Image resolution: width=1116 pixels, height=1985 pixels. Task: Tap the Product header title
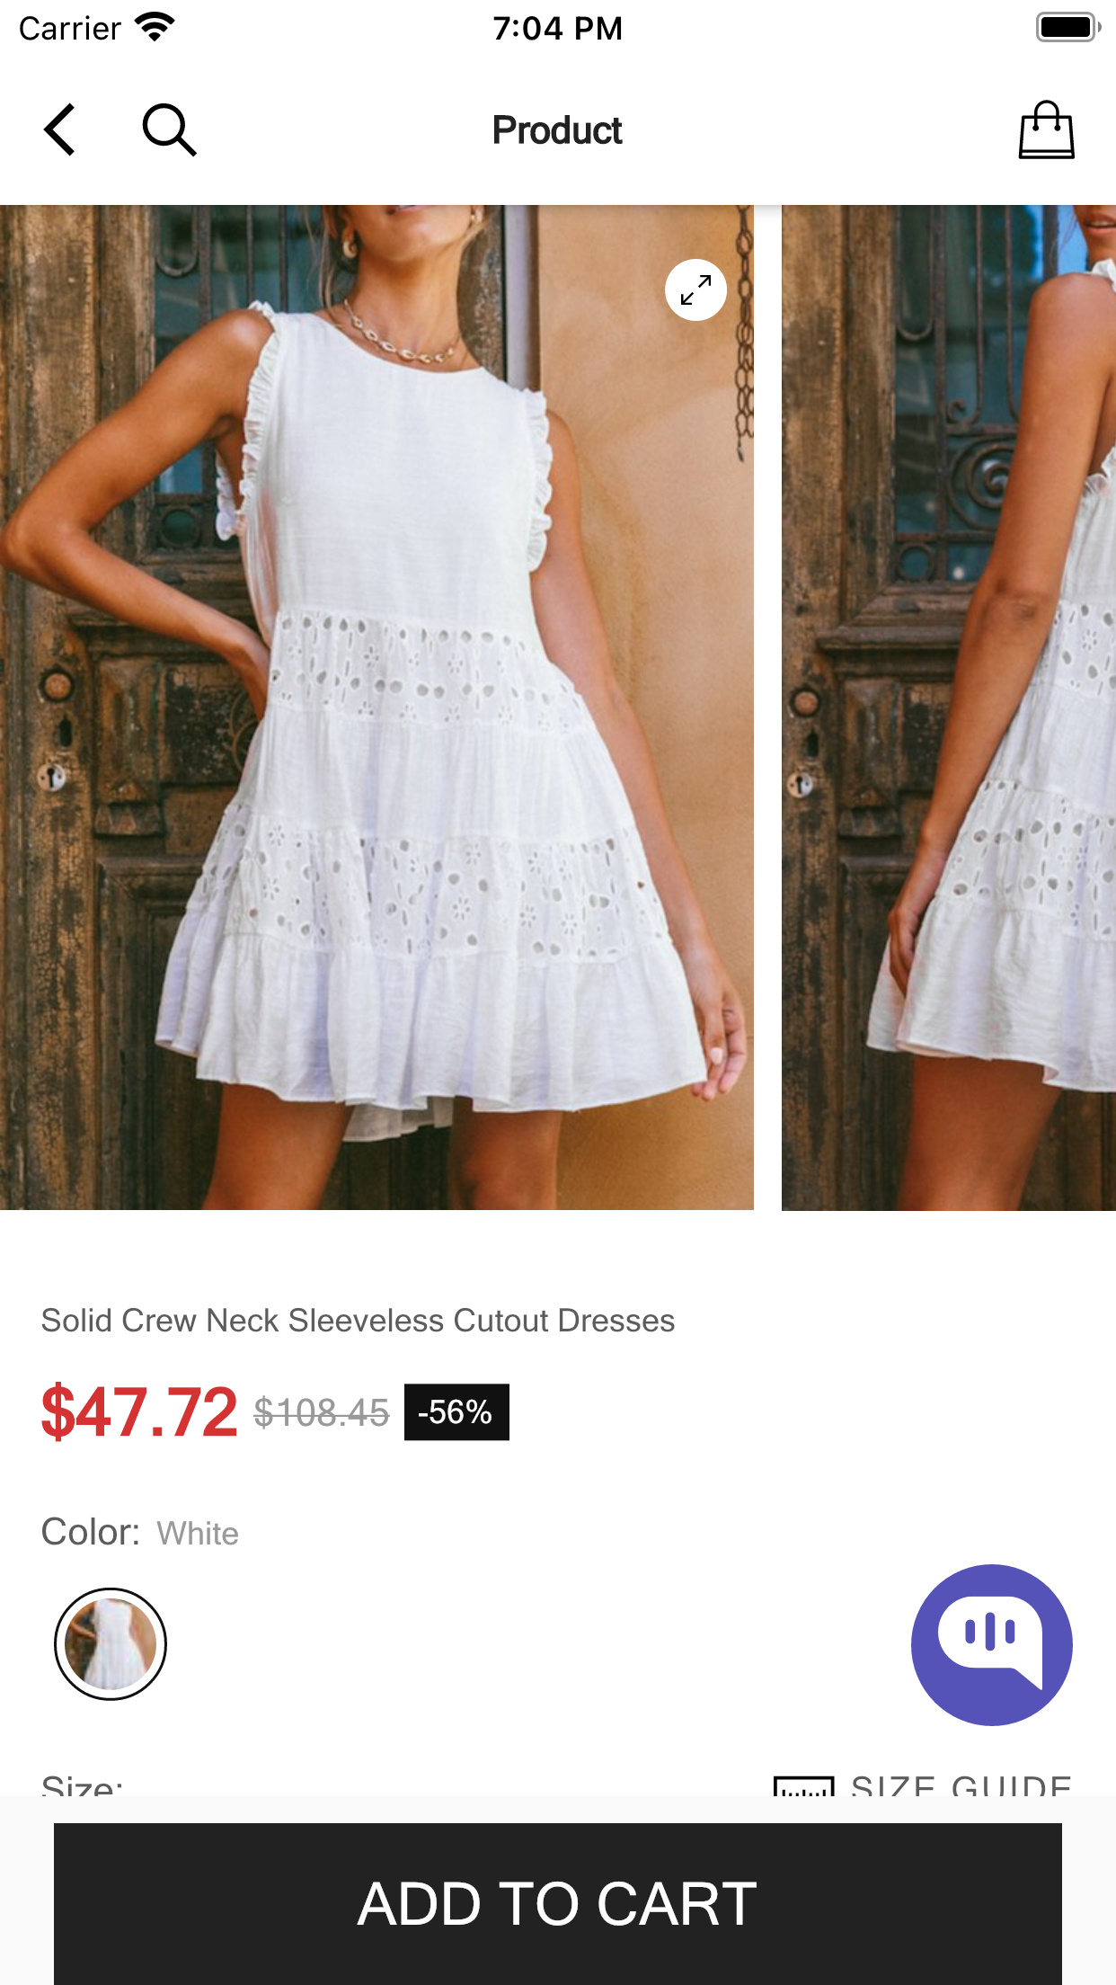pos(557,130)
